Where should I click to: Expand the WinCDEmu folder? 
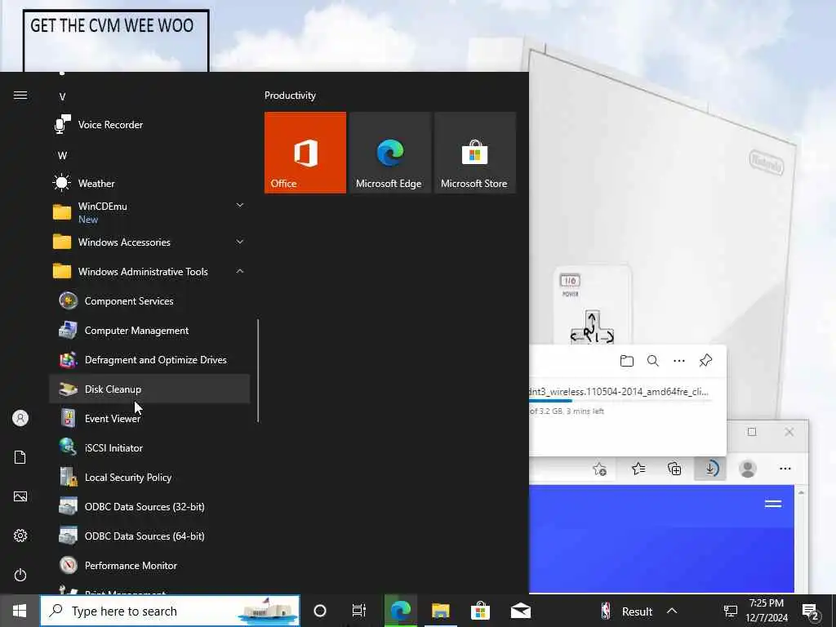(149, 212)
